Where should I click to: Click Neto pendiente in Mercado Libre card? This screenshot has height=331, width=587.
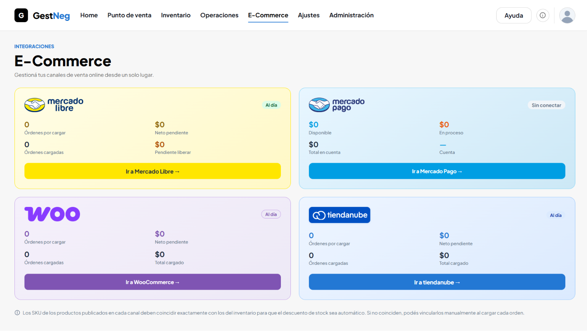pos(172,133)
